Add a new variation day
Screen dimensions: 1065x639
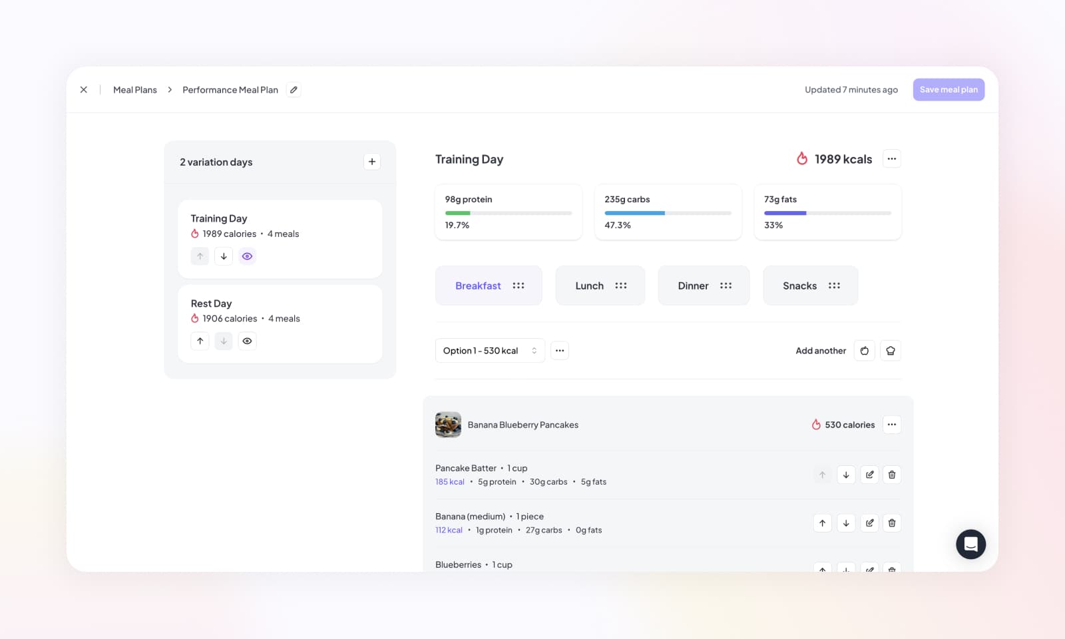372,162
